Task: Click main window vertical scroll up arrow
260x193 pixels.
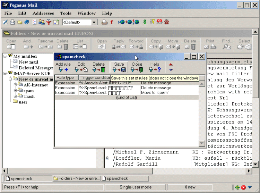Action: [255, 32]
